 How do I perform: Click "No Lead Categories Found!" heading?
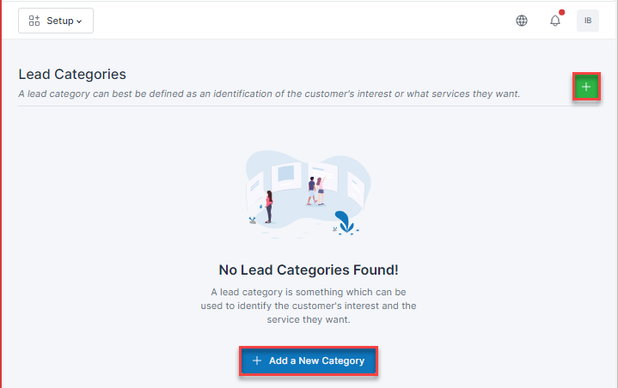(x=308, y=269)
